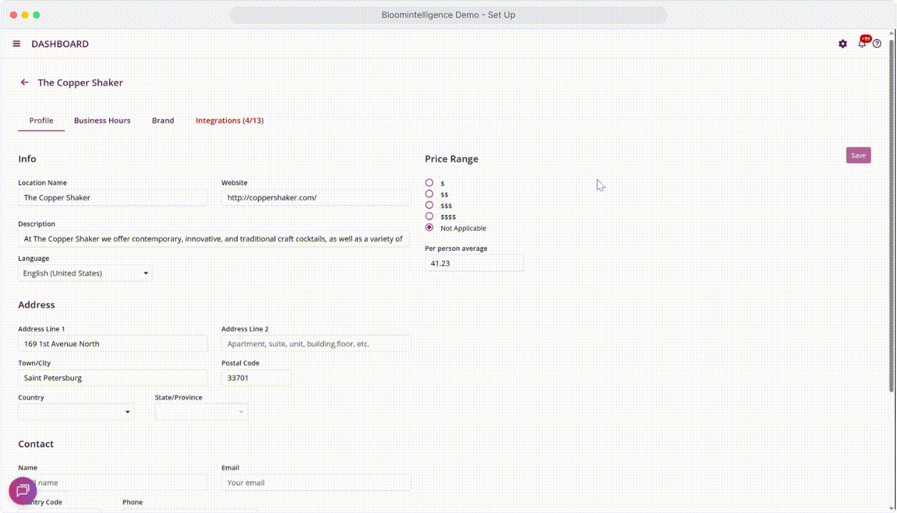The height and width of the screenshot is (513, 897).
Task: Click the help question mark icon
Action: (x=877, y=44)
